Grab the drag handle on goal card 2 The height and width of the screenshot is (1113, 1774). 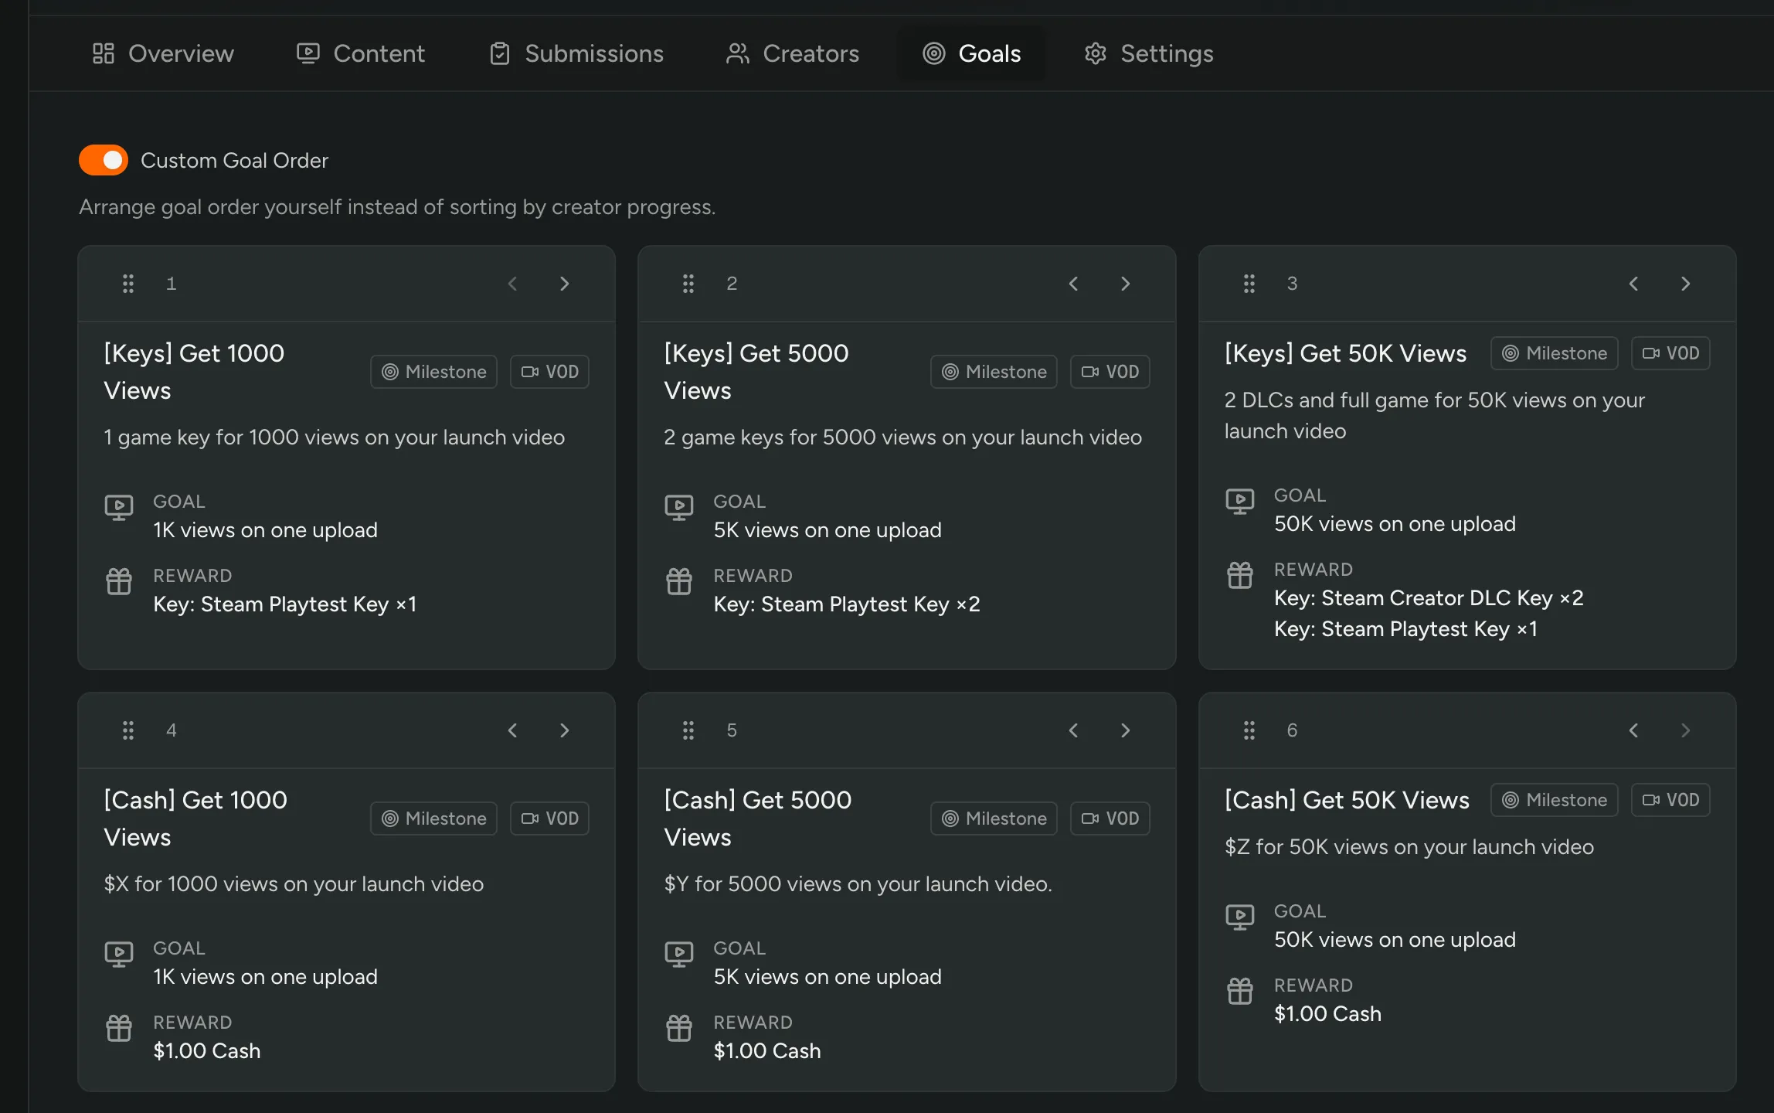click(688, 284)
